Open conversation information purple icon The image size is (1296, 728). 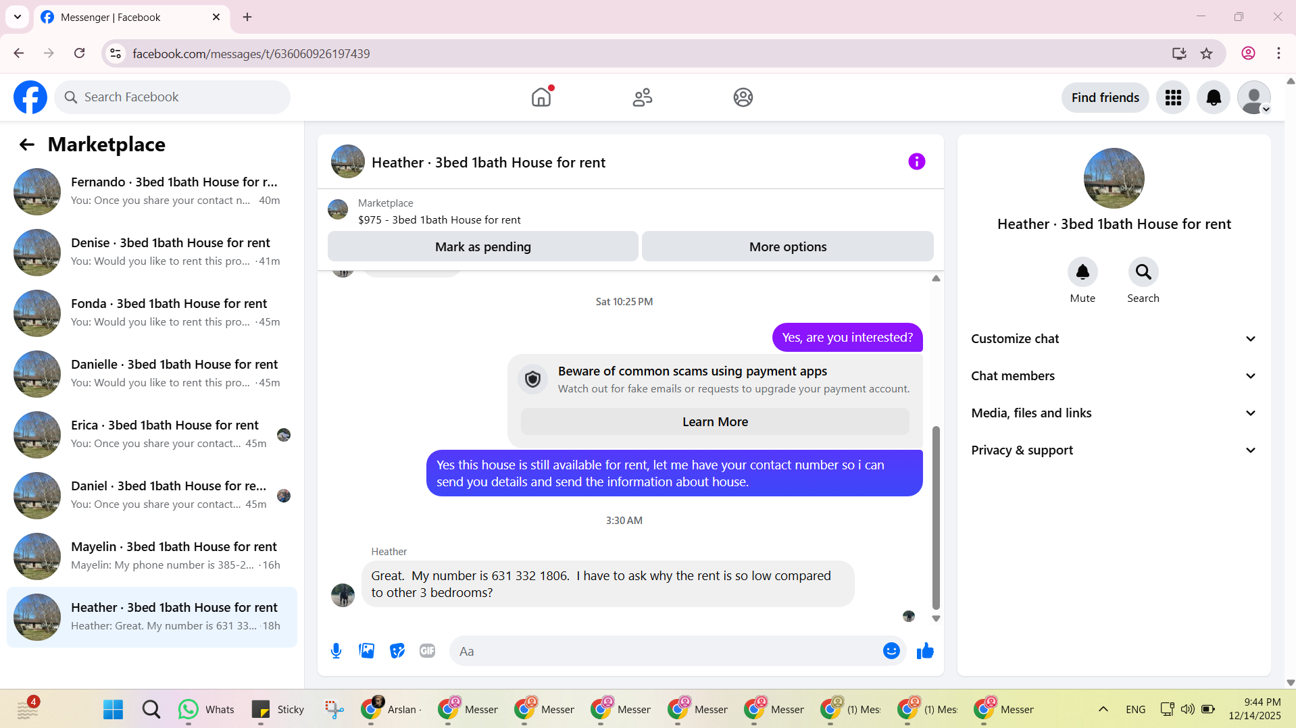(x=916, y=161)
